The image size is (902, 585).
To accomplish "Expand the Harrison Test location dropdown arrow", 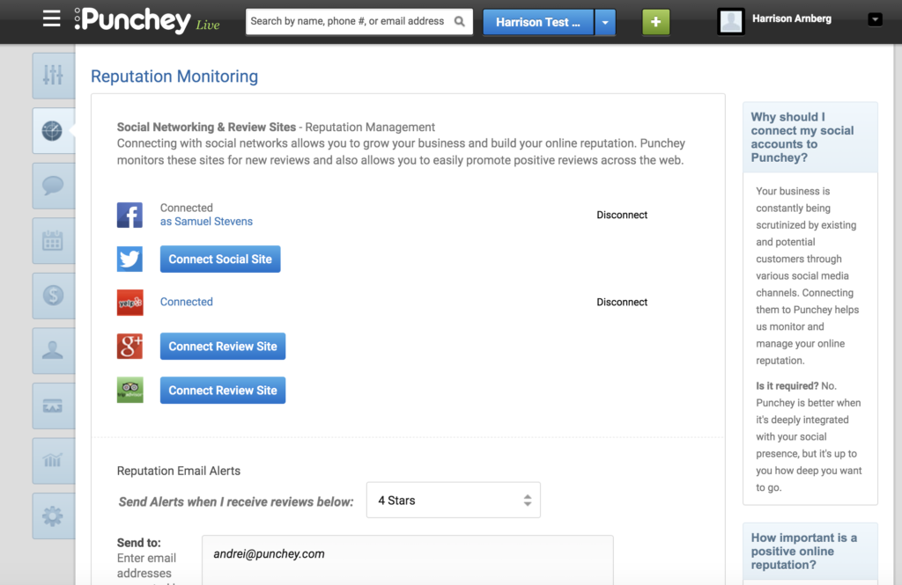I will pyautogui.click(x=604, y=22).
